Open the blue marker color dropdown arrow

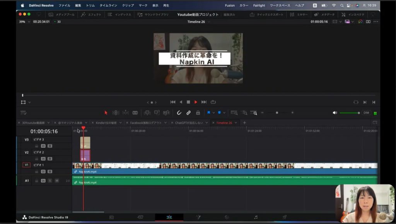click(224, 113)
